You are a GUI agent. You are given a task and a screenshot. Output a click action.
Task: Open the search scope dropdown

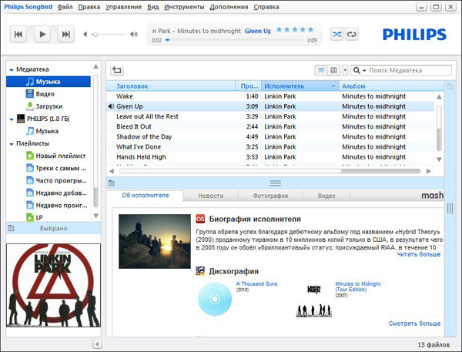click(360, 70)
